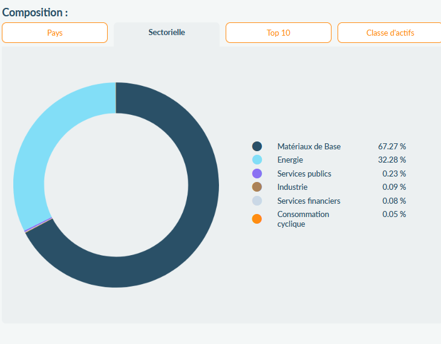Screen dimensions: 441x344
Task: Select the light blue donut chart segment
Action: point(36,151)
